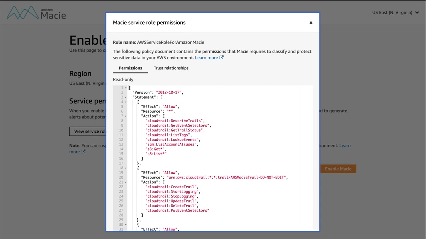Image resolution: width=426 pixels, height=239 pixels.
Task: Fold the second statement object at line 18
Action: (125, 168)
